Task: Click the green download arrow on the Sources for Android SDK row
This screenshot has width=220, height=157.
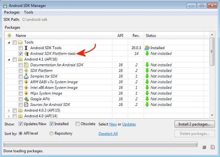Action: tap(147, 105)
